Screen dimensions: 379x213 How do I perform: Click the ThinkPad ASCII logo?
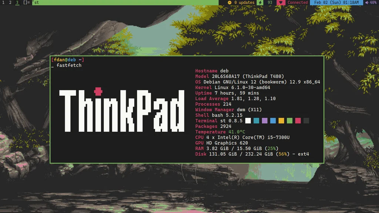[122, 110]
